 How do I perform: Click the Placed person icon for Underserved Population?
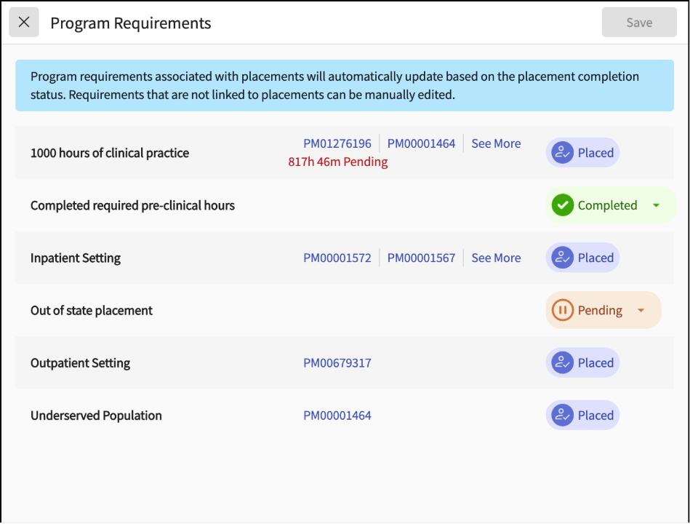coord(562,416)
